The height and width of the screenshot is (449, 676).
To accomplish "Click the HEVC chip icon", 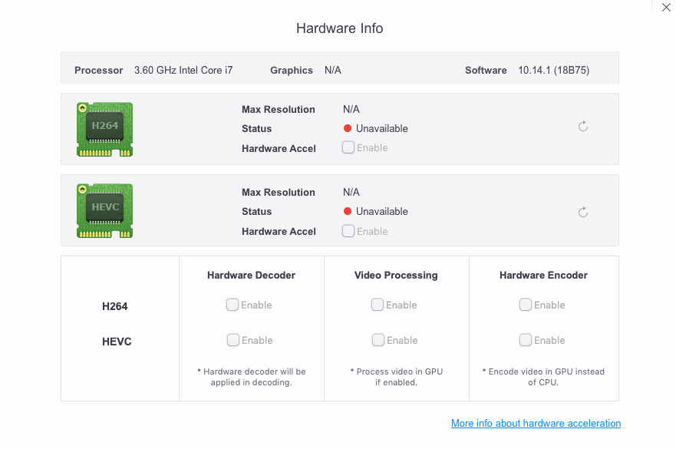I will coord(105,211).
